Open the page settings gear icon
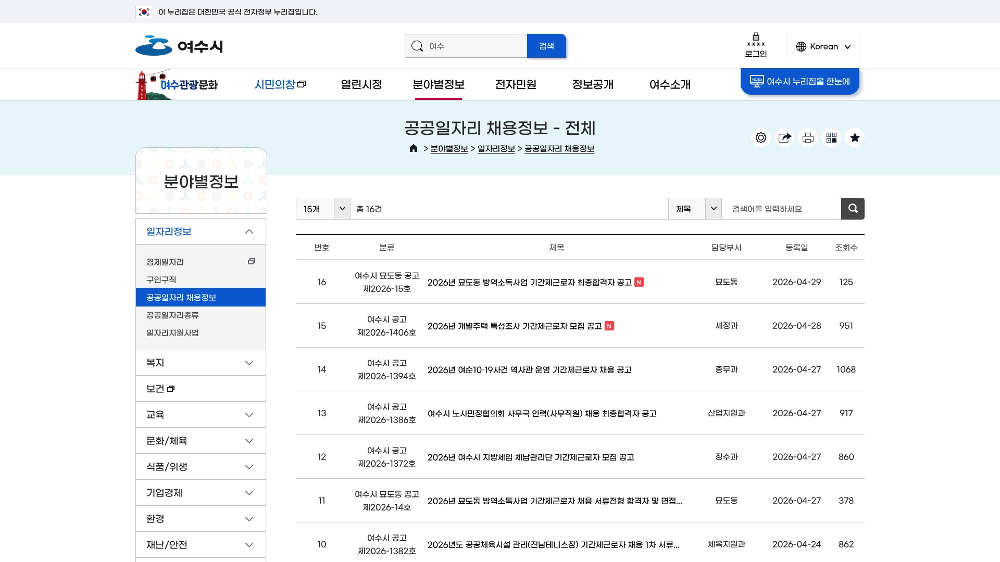Screen dimensions: 1000x562 coord(761,137)
